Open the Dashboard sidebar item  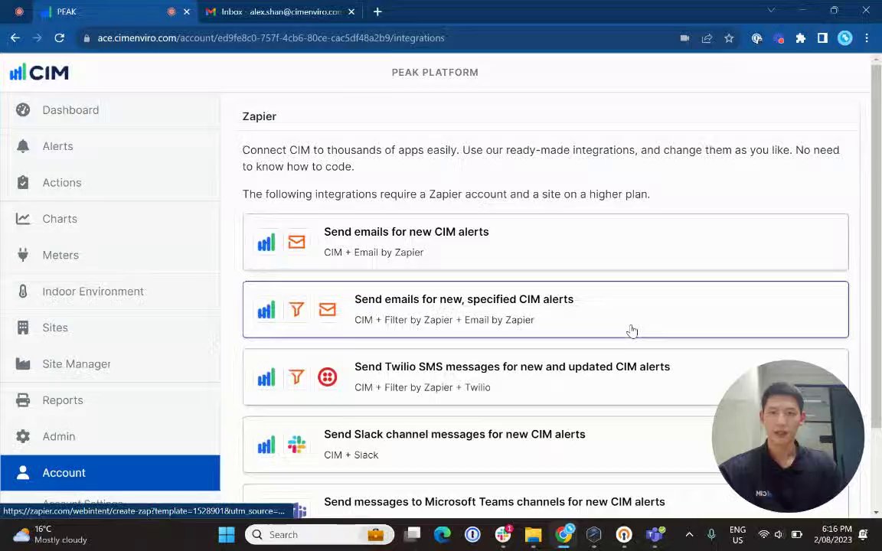110,110
